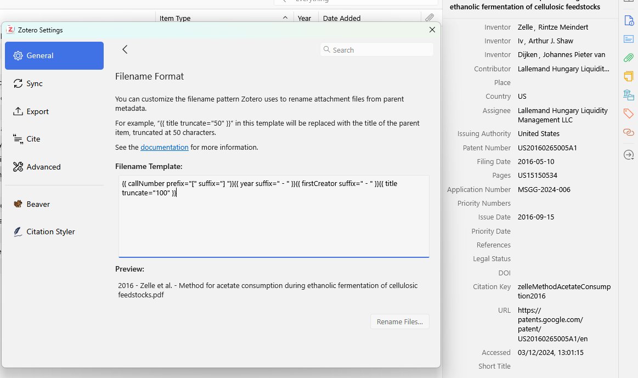The height and width of the screenshot is (378, 638).
Task: Click the Accessed date 03/12/2024
Action: coord(551,353)
